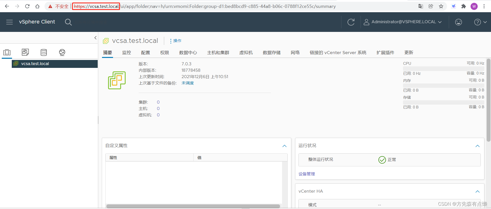Collapse the left navigation pane
This screenshot has width=491, height=209.
click(95, 38)
